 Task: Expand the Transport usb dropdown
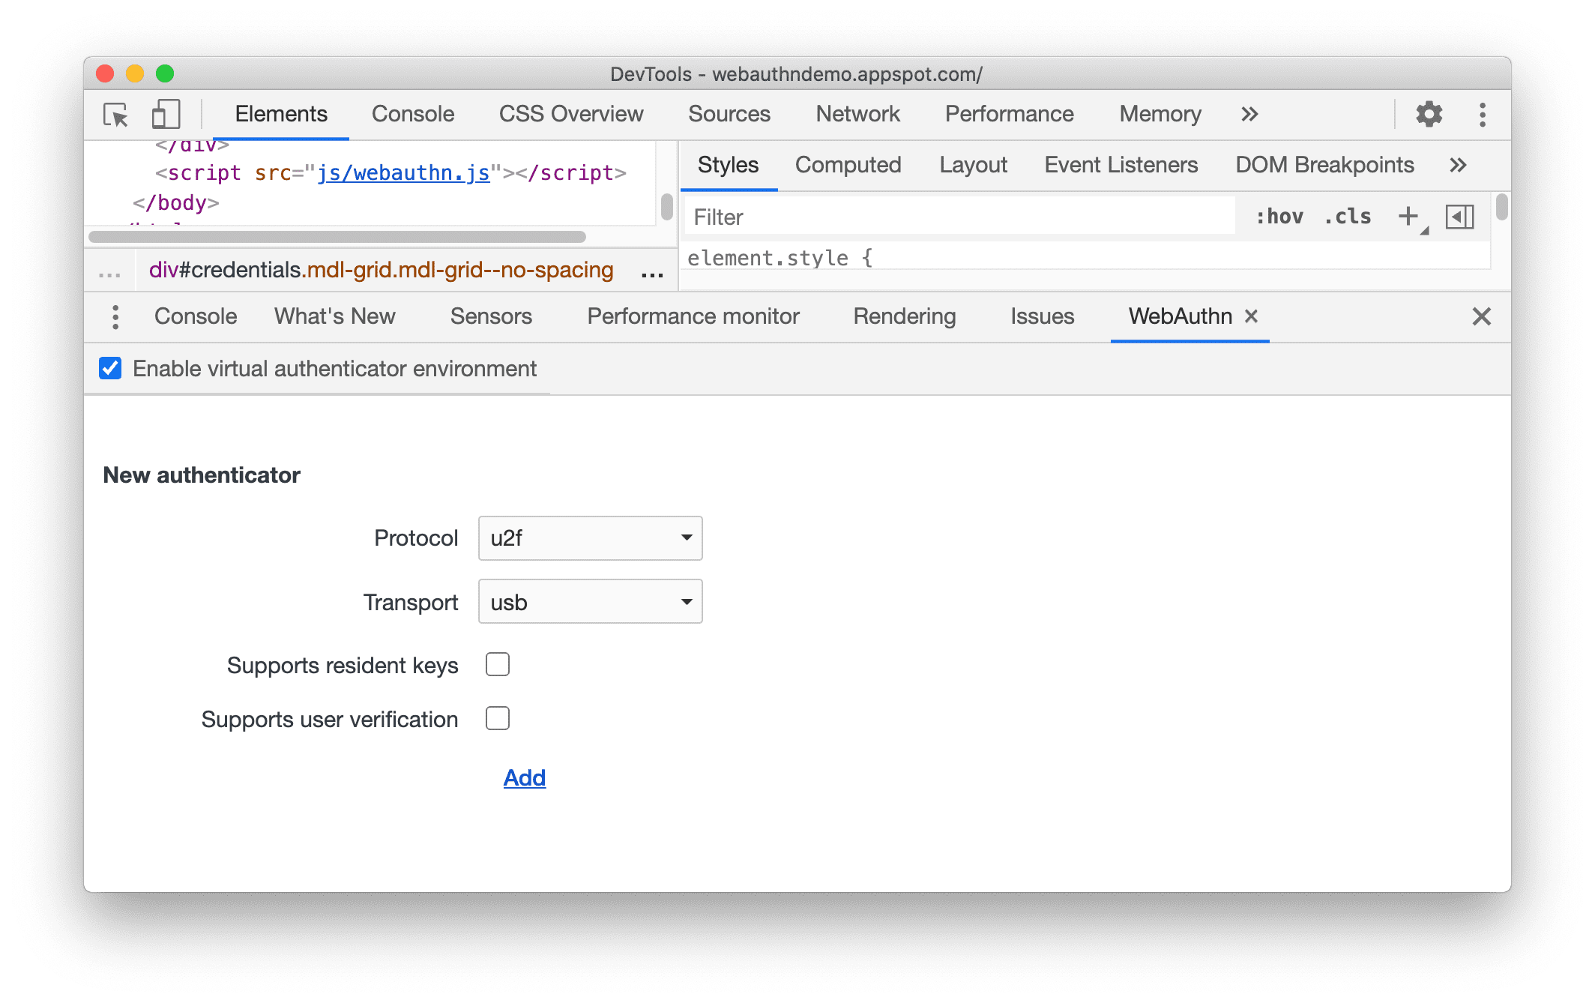[589, 601]
